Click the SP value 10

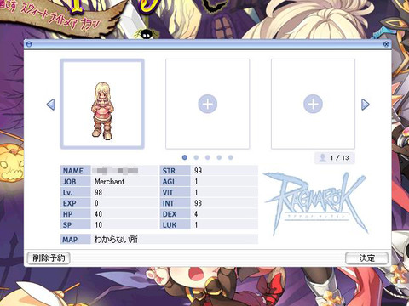98,225
